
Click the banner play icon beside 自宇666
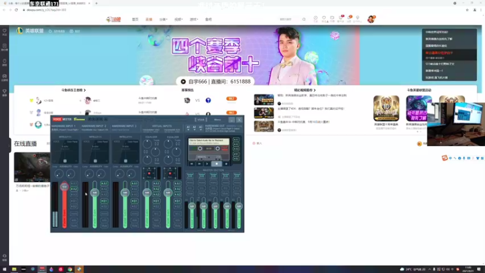coord(183,81)
